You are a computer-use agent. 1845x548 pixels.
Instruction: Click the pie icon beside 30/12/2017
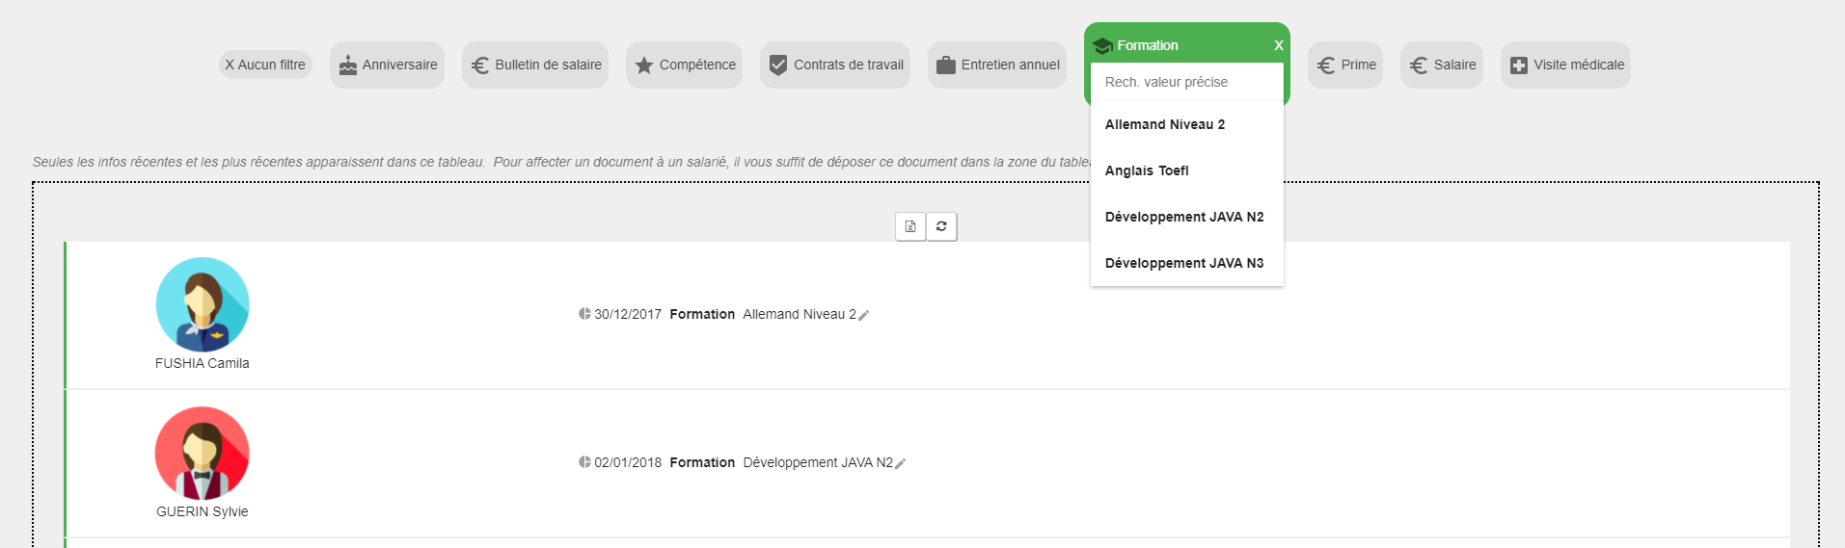pyautogui.click(x=584, y=314)
